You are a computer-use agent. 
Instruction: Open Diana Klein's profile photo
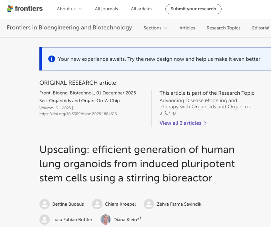click(x=106, y=220)
